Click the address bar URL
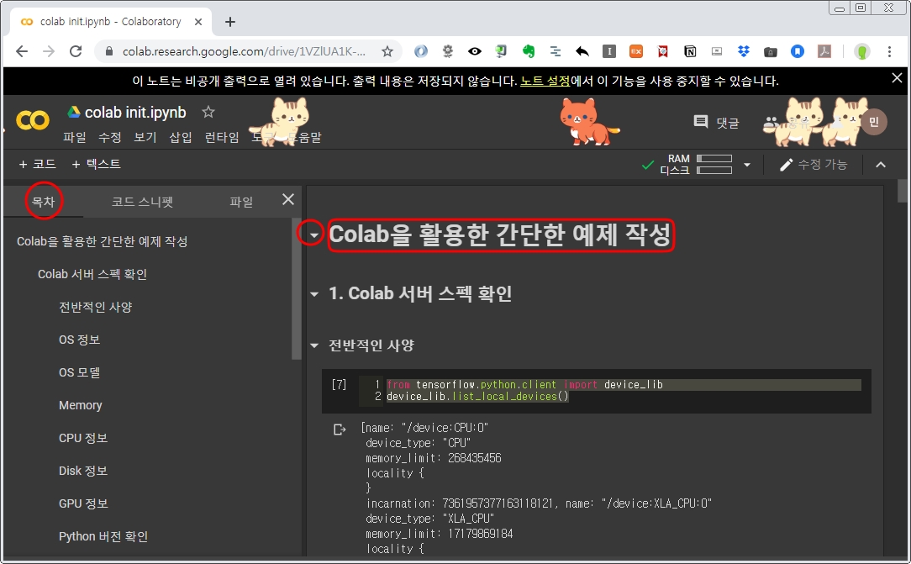The width and height of the screenshot is (911, 564). click(244, 52)
